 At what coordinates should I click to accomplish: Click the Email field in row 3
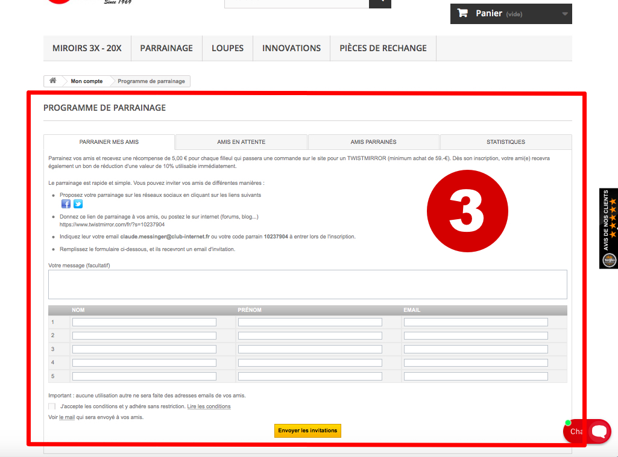click(476, 349)
